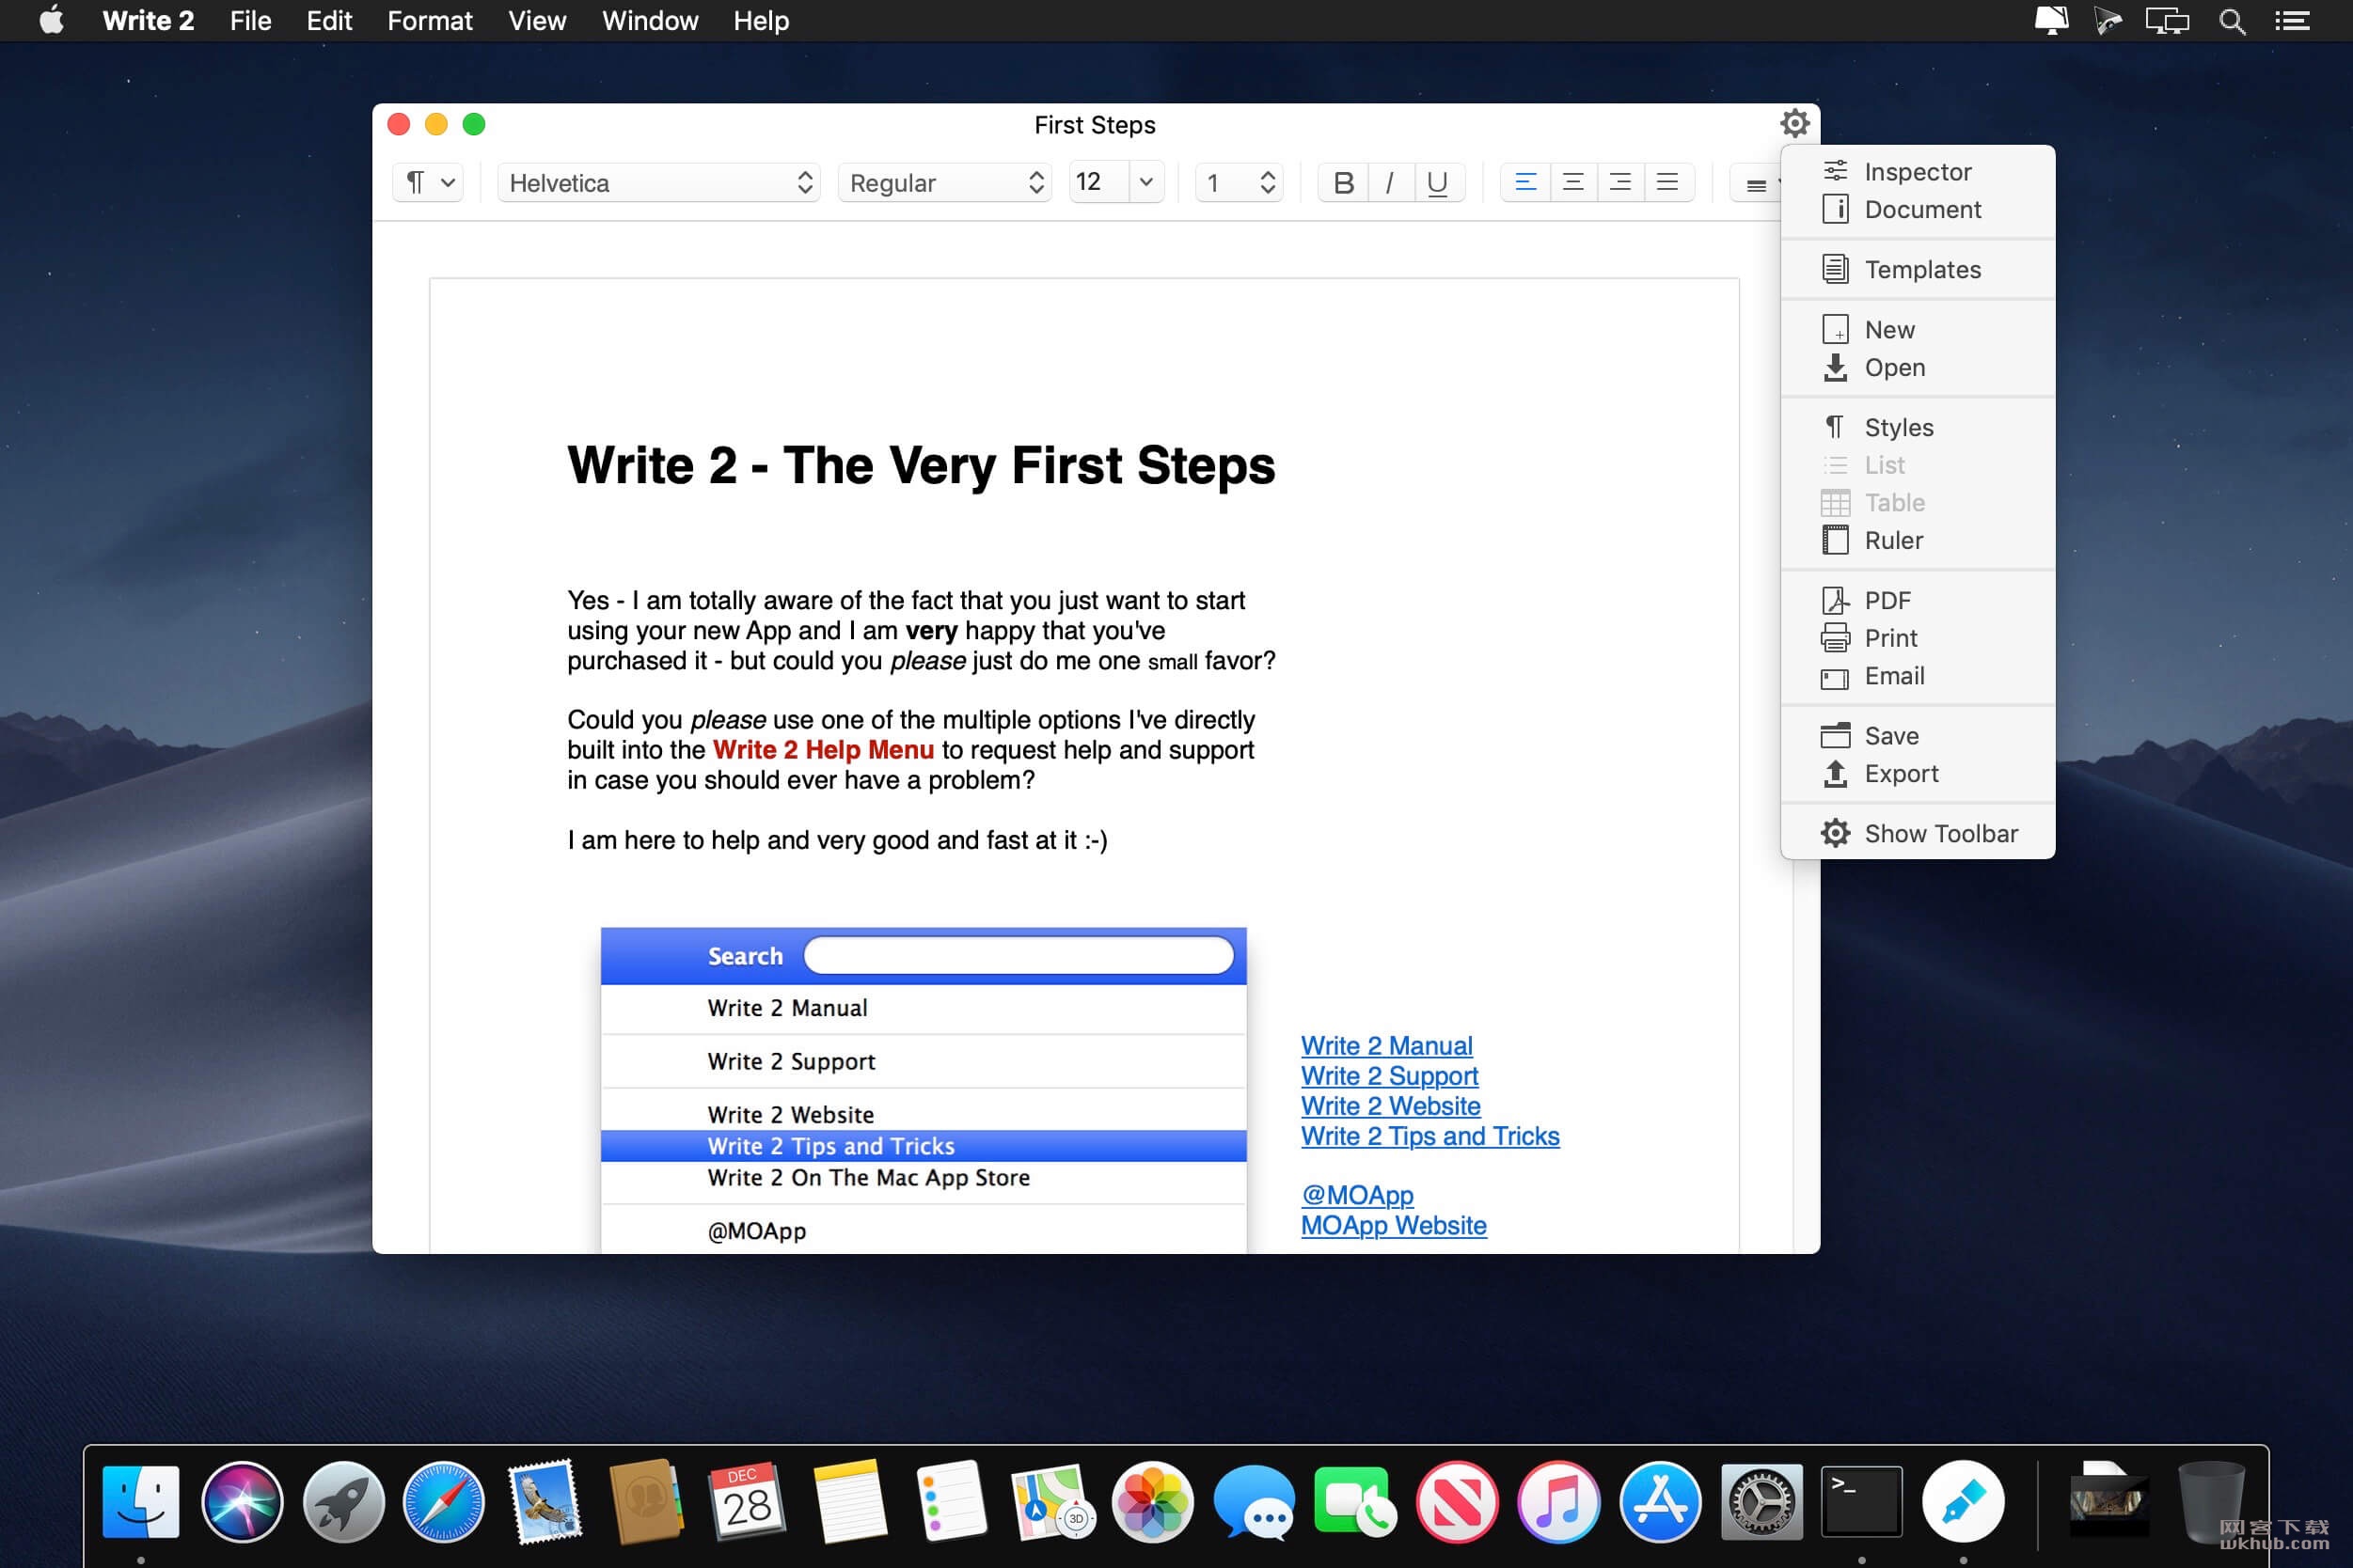Open Launchpad from the Dock

point(343,1502)
